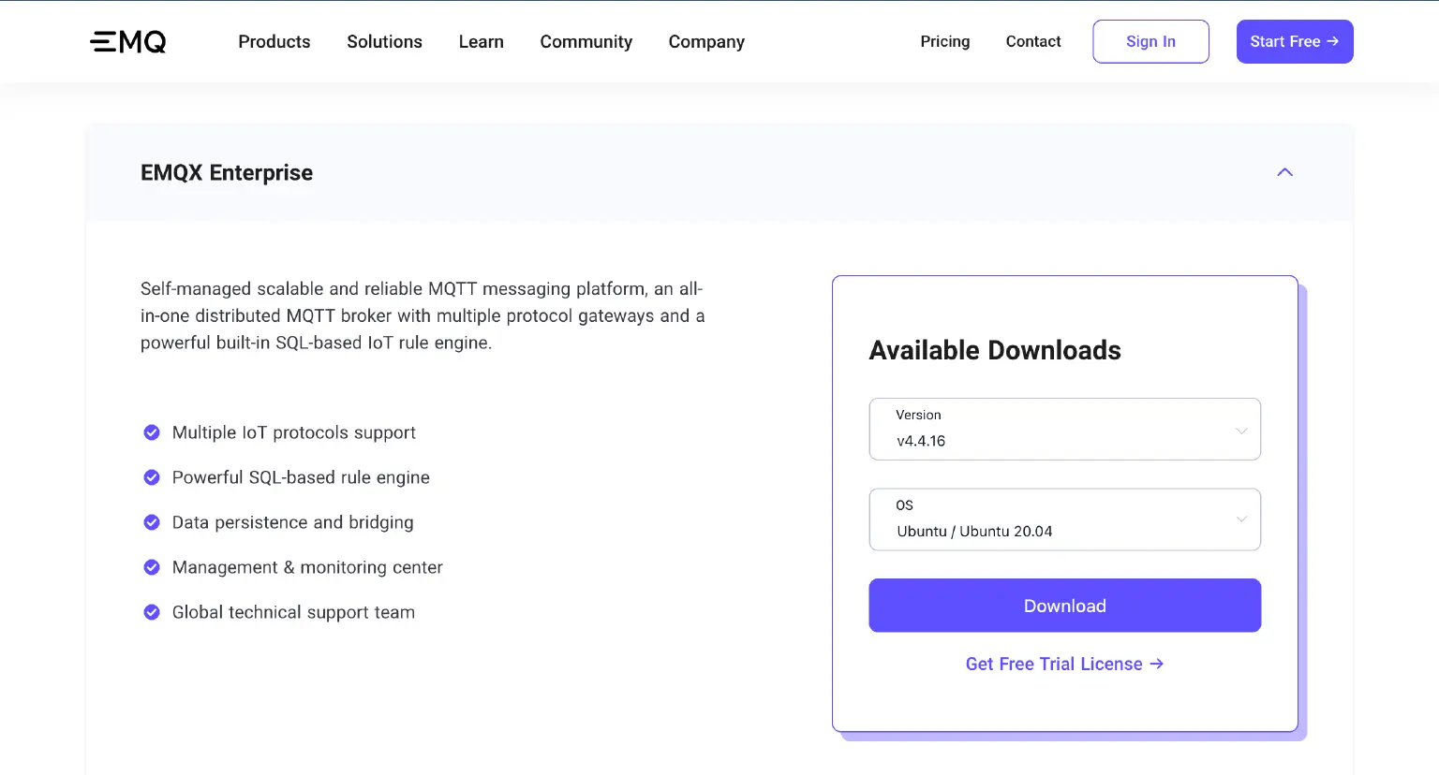The image size is (1439, 775).
Task: Open the Community menu
Action: coord(586,41)
